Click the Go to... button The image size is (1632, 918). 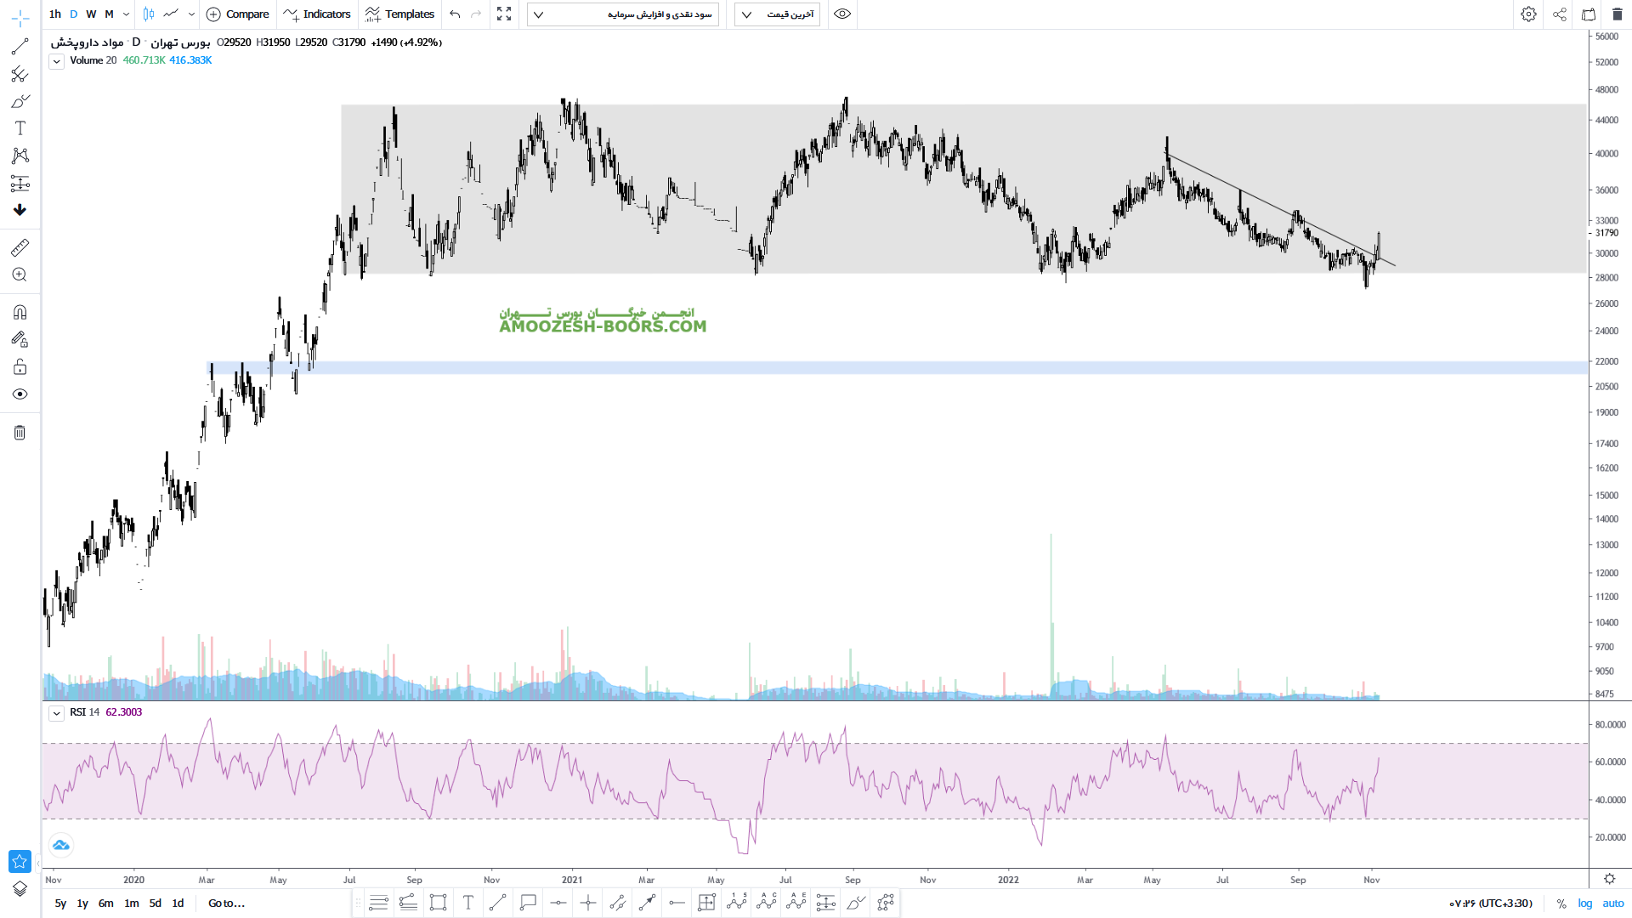[226, 904]
